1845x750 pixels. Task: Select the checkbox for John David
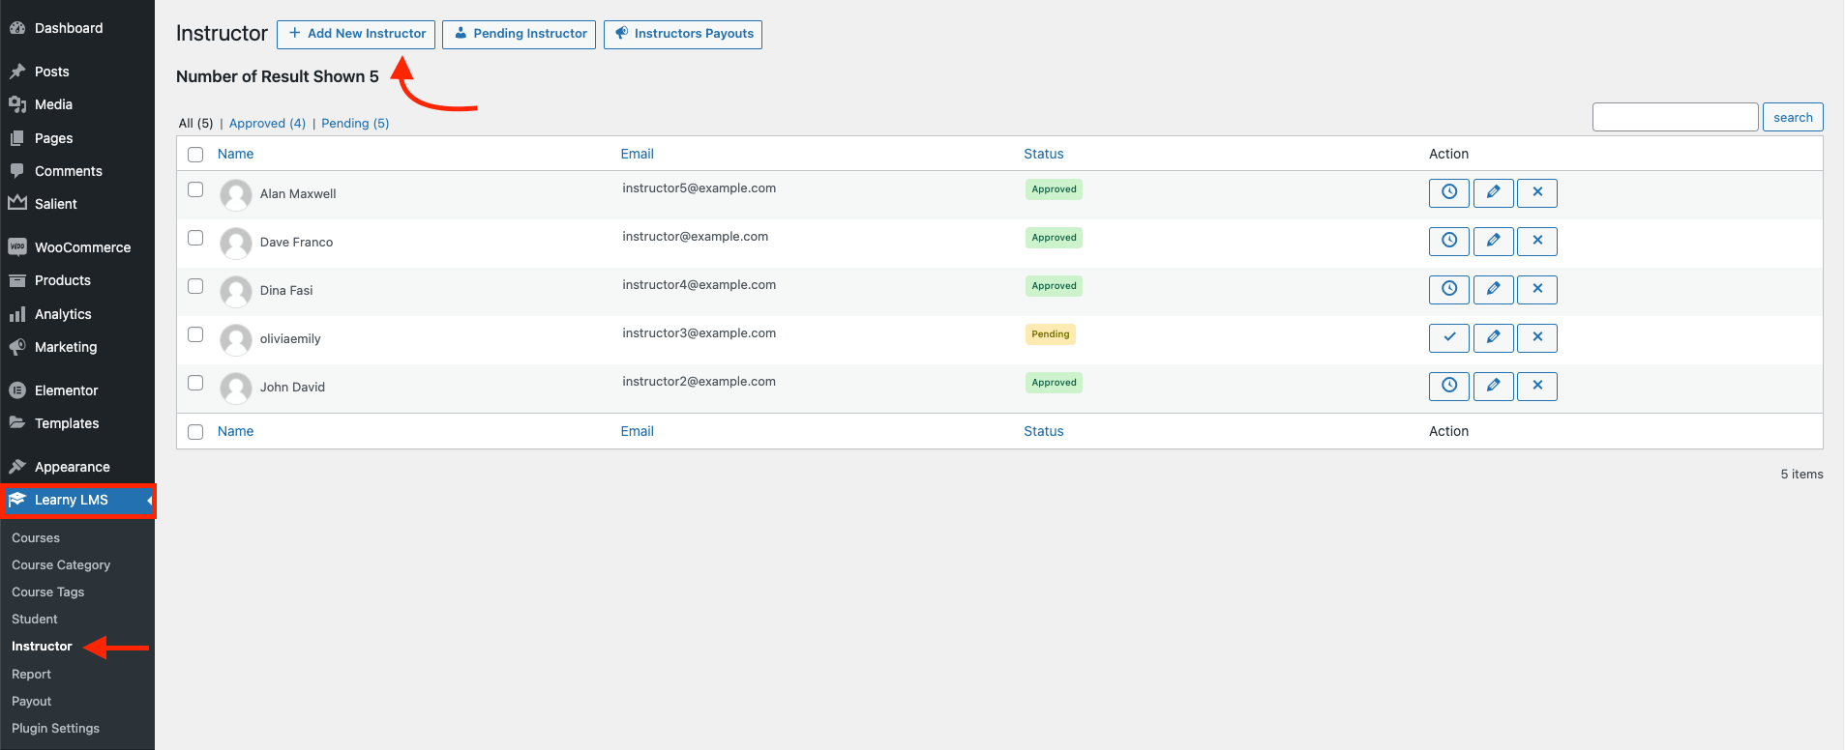coord(195,383)
